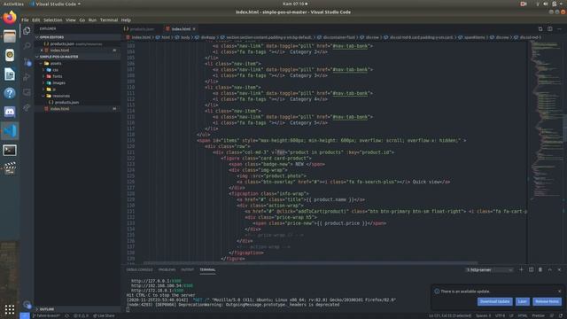The height and width of the screenshot is (319, 567).
Task: Show applications grid in dock
Action: point(10,309)
